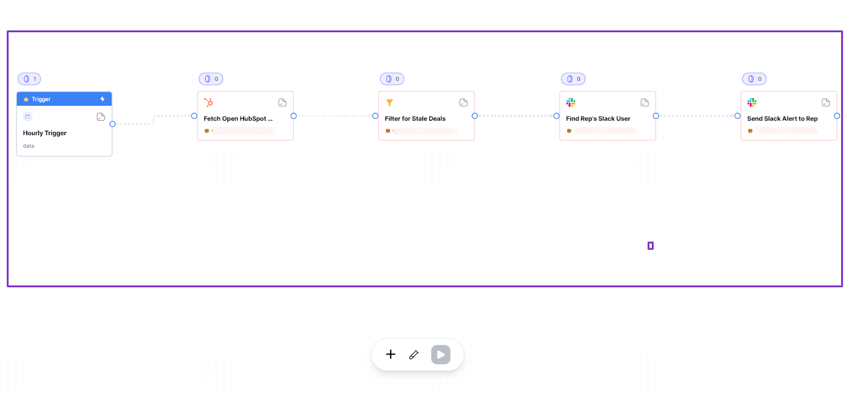
Task: Click the output port of Fetch Open HubSpot node
Action: coord(293,116)
